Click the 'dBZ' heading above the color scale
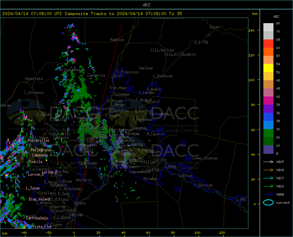293x237 pixels. click(276, 16)
